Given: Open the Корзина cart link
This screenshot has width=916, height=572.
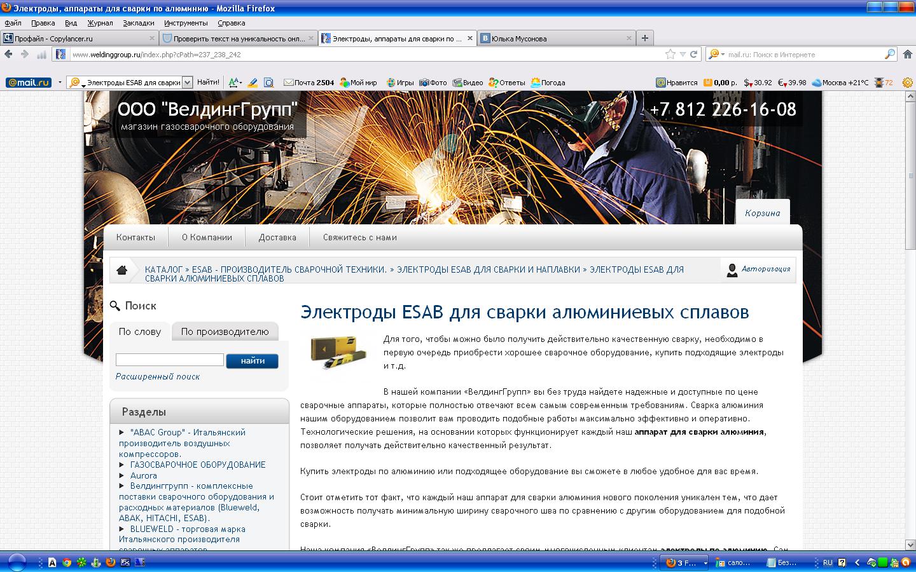Looking at the screenshot, I should [x=763, y=213].
